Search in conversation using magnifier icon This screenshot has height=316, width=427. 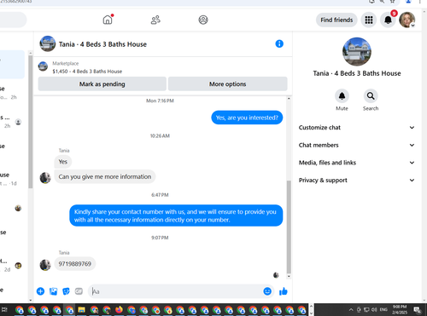pyautogui.click(x=371, y=96)
